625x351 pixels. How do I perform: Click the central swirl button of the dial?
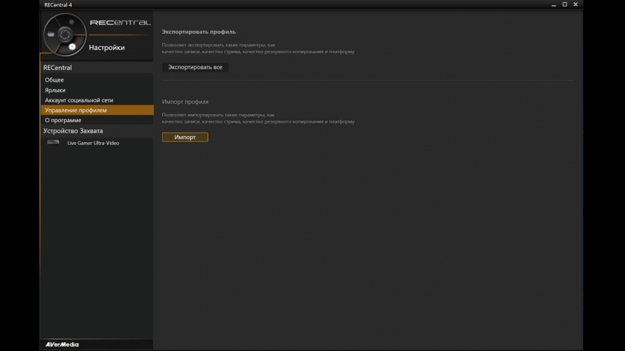64,35
